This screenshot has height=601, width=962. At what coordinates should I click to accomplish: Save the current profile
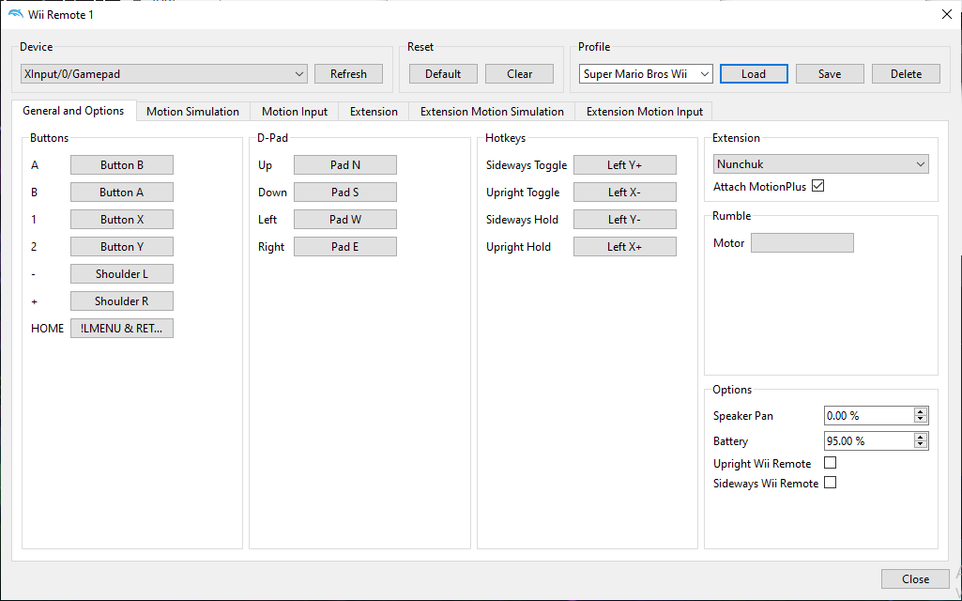830,73
